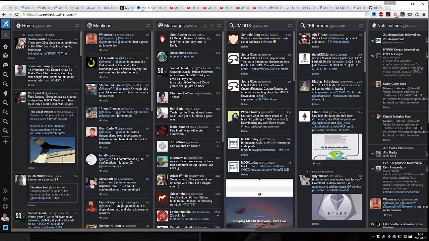Click the Chrome back arrow
This screenshot has width=429, height=241.
tap(4, 14)
